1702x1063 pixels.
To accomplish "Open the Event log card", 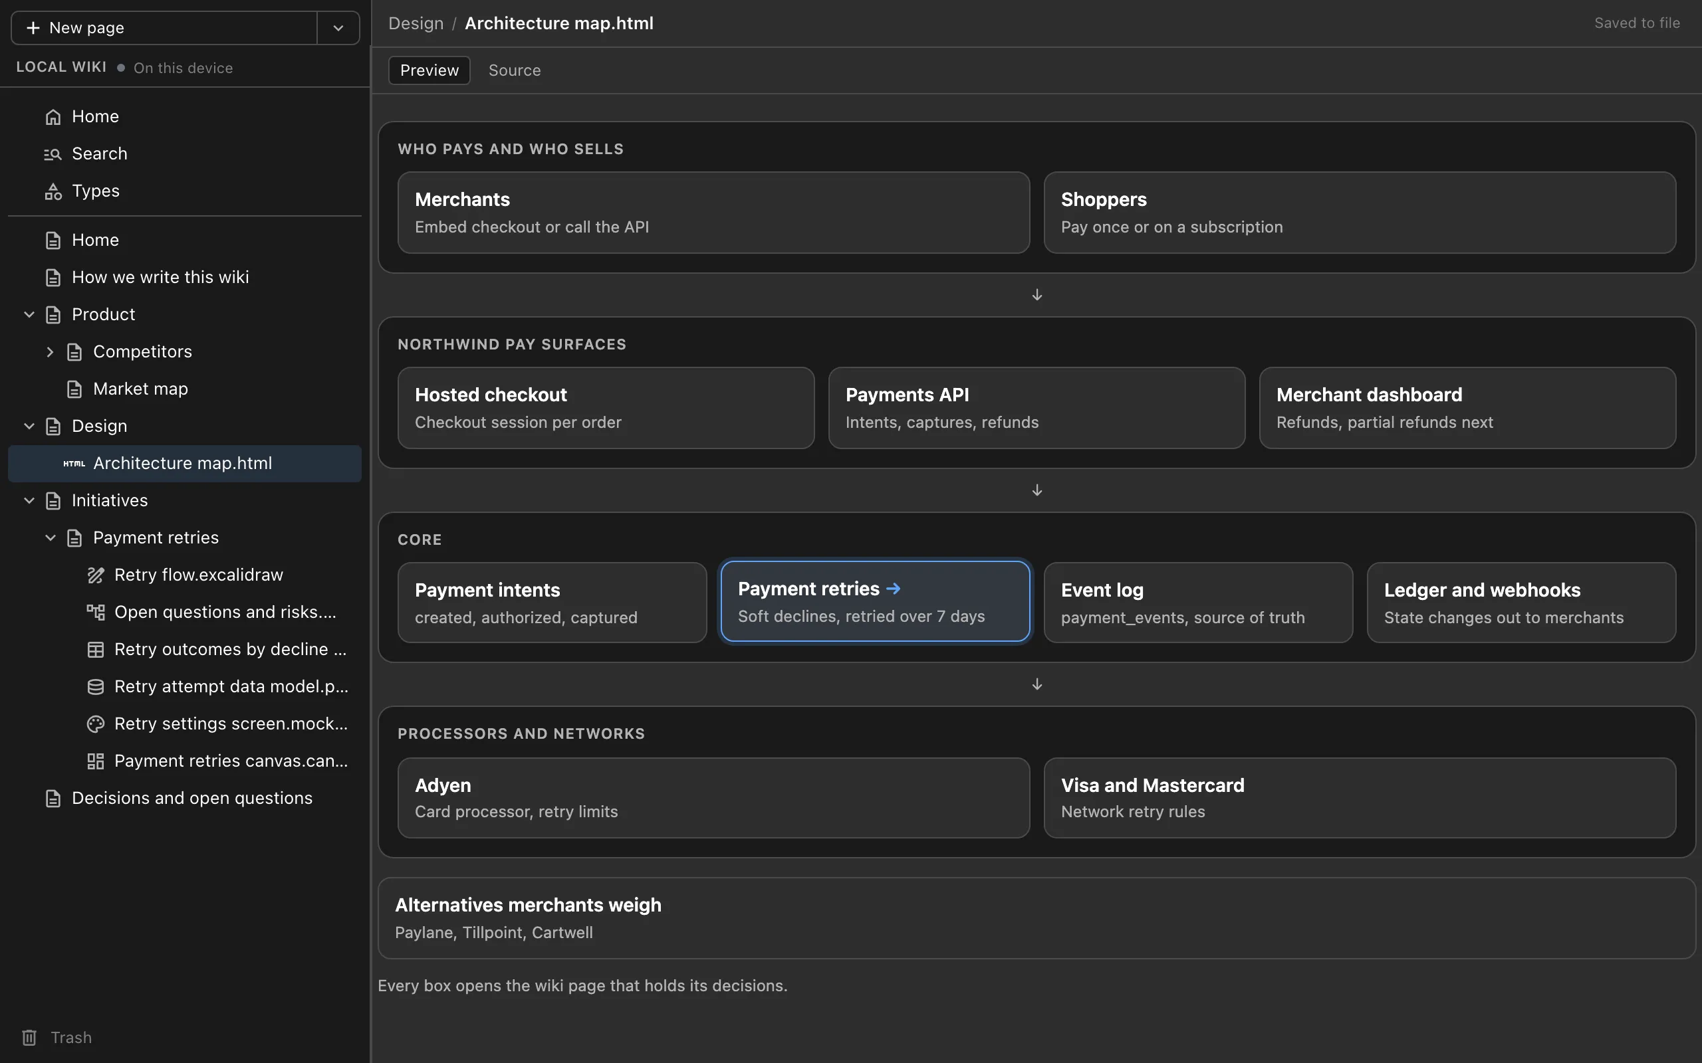I will click(x=1199, y=603).
